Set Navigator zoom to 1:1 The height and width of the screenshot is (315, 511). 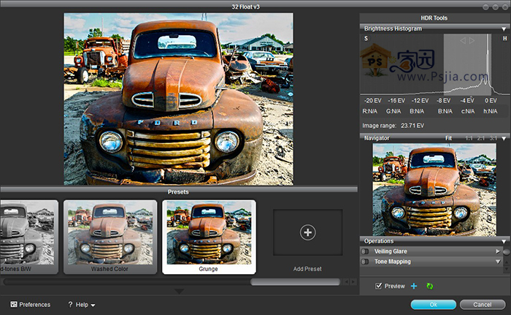[x=469, y=138]
